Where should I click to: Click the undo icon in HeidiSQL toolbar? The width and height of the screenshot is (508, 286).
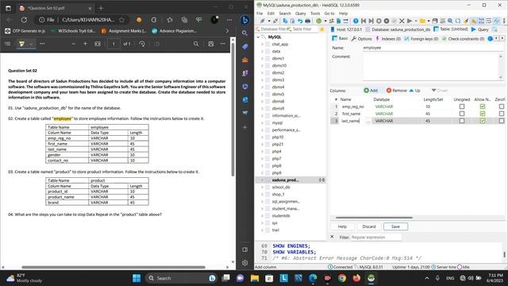pyautogui.click(x=300, y=21)
